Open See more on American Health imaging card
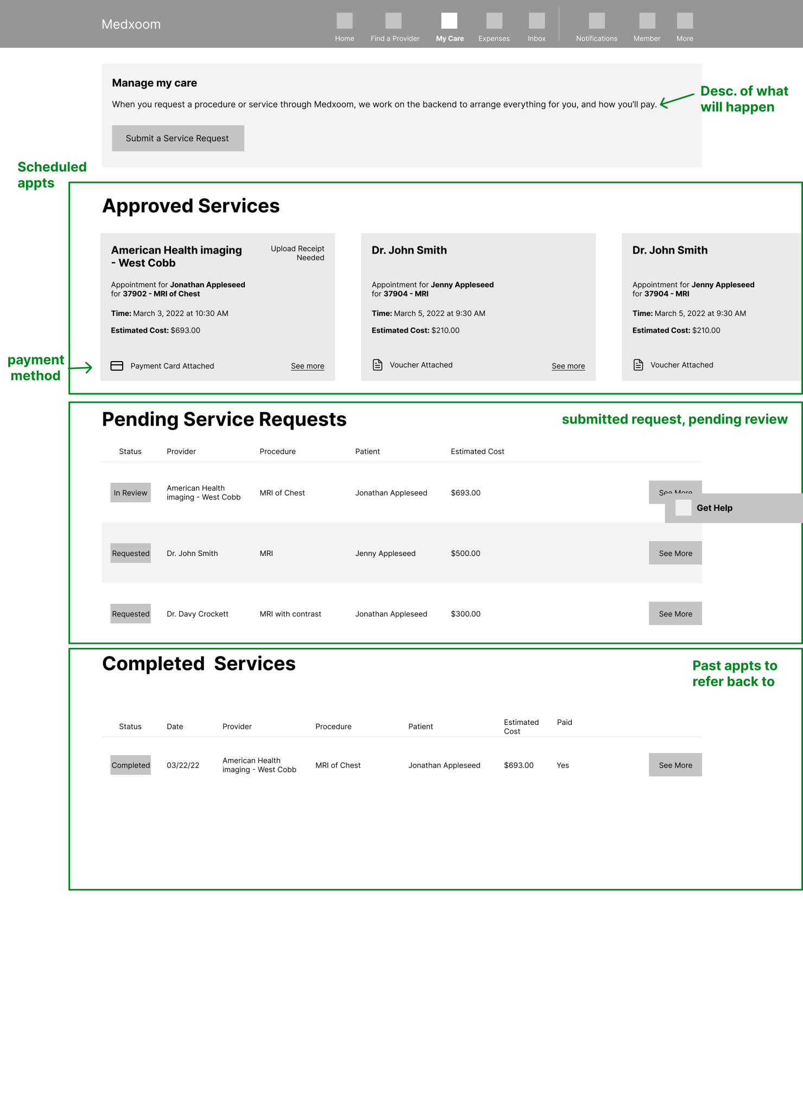The height and width of the screenshot is (1112, 803). [307, 366]
